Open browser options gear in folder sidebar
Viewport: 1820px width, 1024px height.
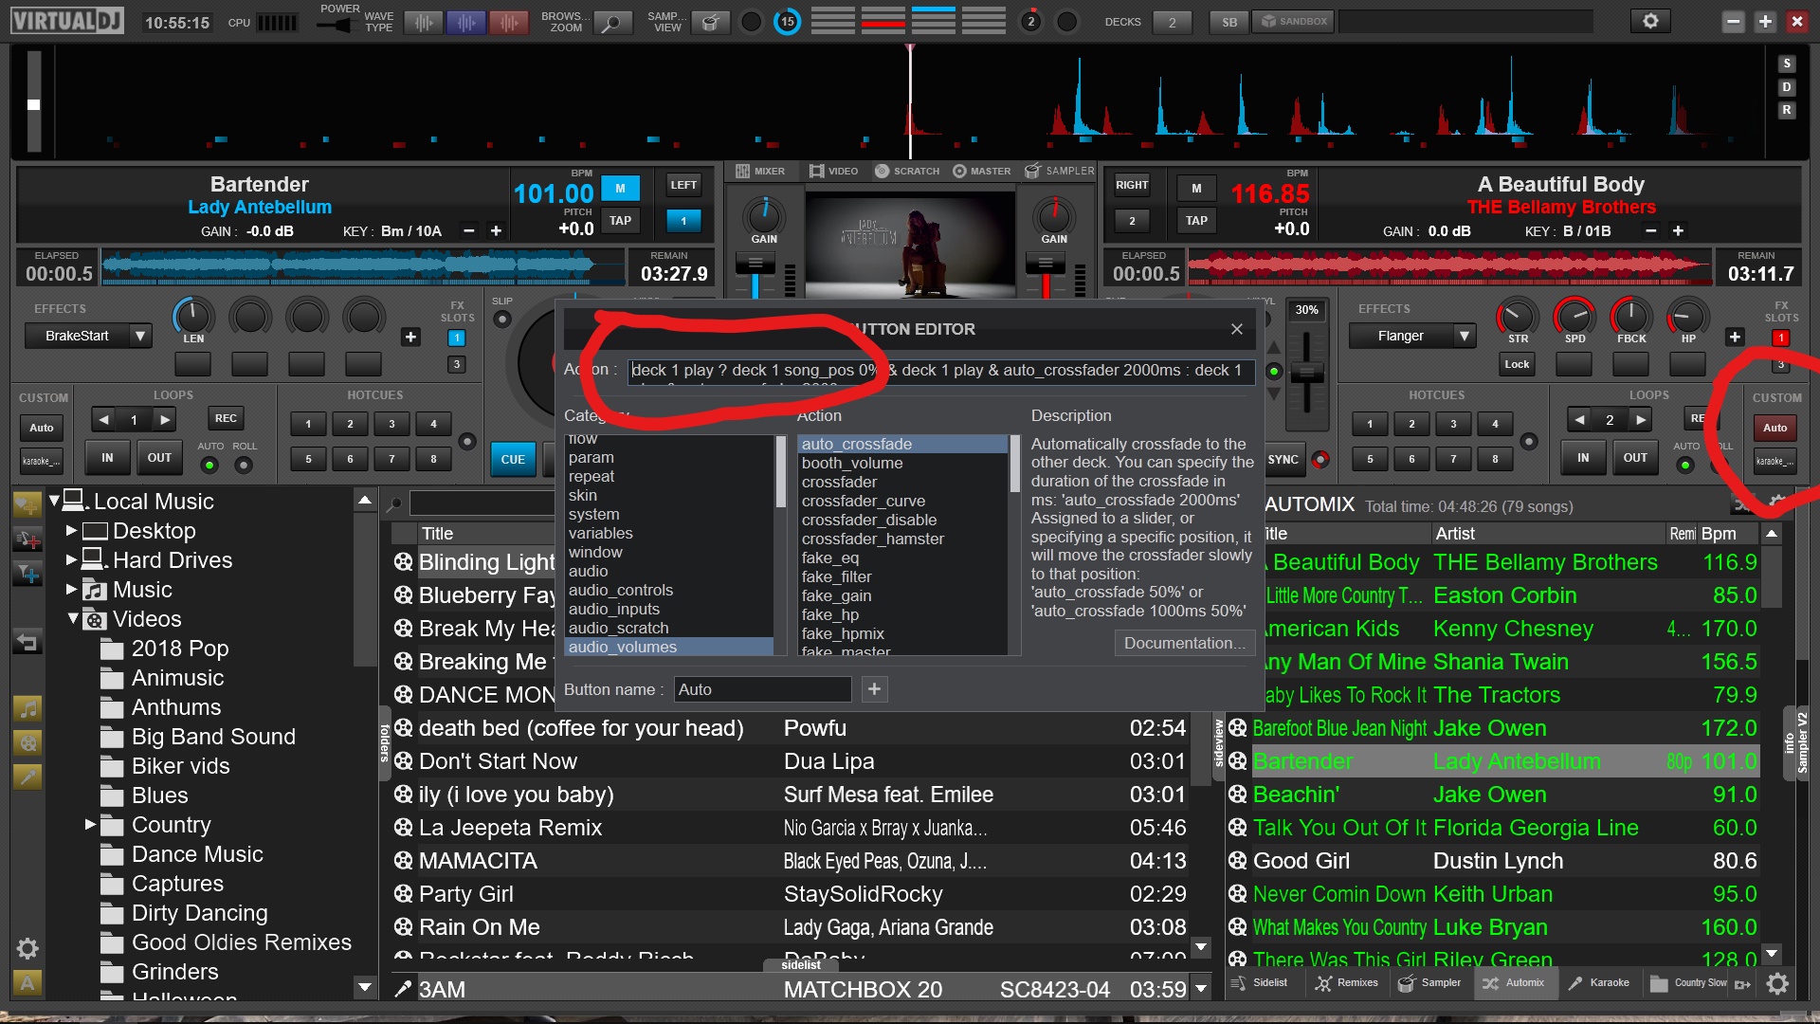27,948
